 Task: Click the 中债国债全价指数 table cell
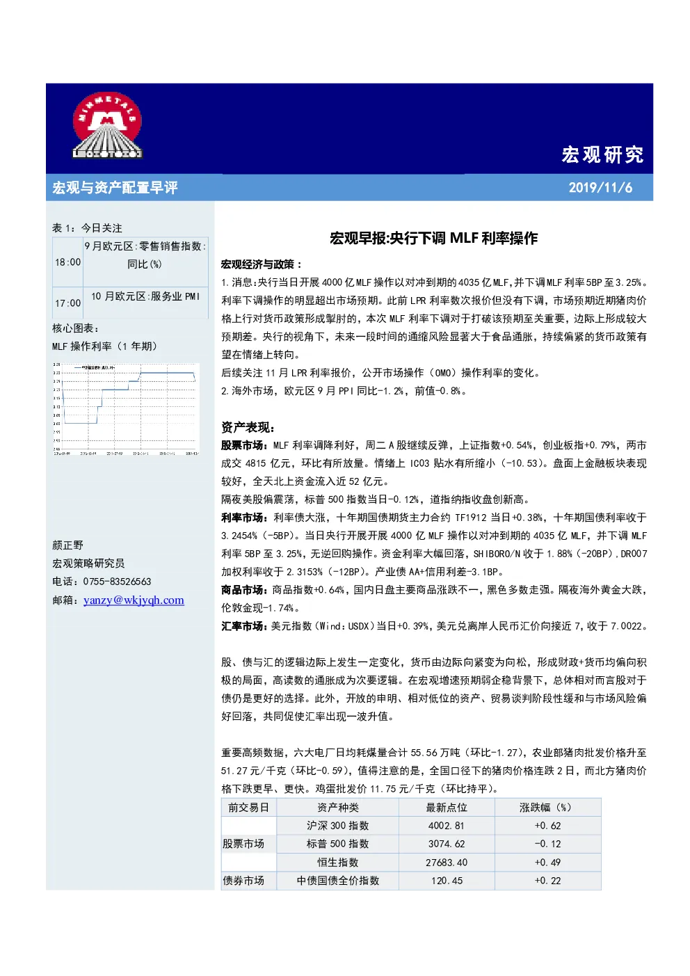[338, 881]
